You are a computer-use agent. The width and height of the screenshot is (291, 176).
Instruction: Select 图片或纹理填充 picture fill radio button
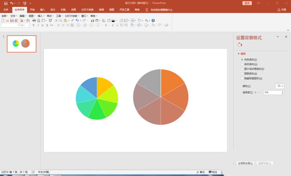coord(242,69)
